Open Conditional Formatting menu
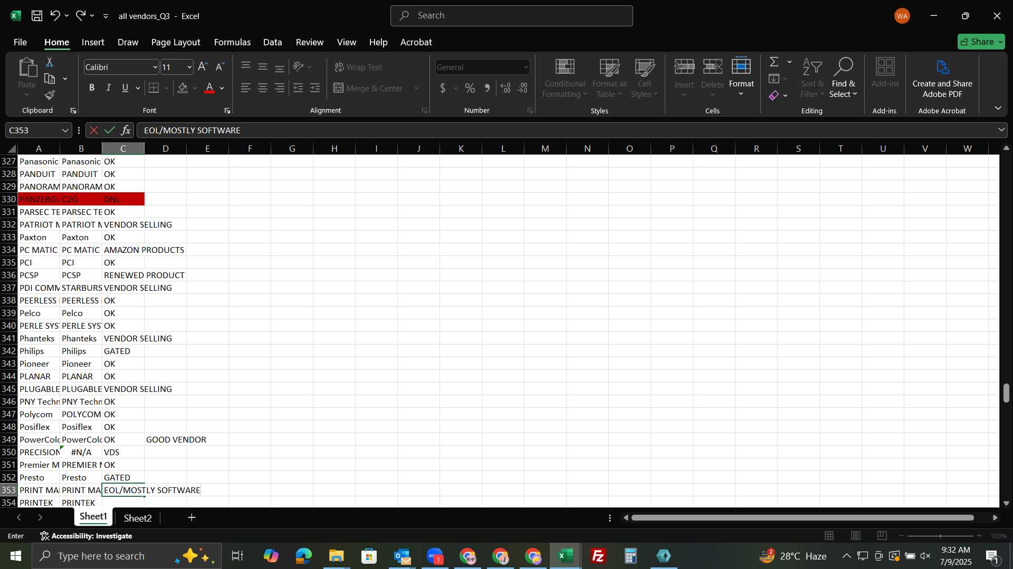Viewport: 1013px width, 569px height. point(565,79)
